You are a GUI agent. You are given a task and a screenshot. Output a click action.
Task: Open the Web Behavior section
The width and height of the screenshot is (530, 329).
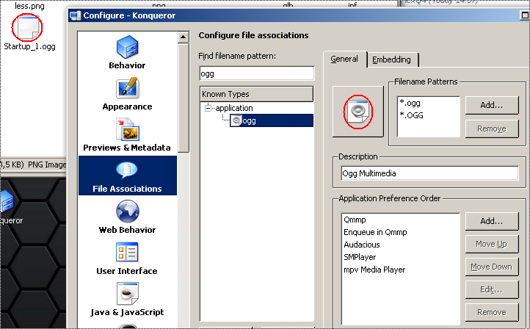tap(127, 217)
